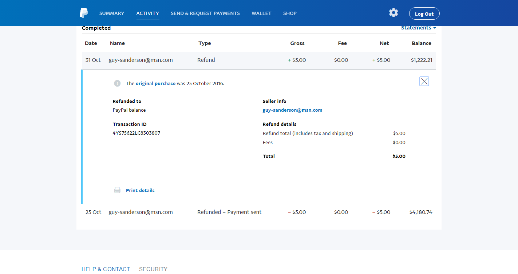Click the seller email guy-sanderson@msn.com link
Image resolution: width=518 pixels, height=274 pixels.
coord(292,110)
